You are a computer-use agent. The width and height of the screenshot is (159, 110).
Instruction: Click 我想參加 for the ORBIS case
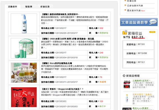[x=104, y=57]
